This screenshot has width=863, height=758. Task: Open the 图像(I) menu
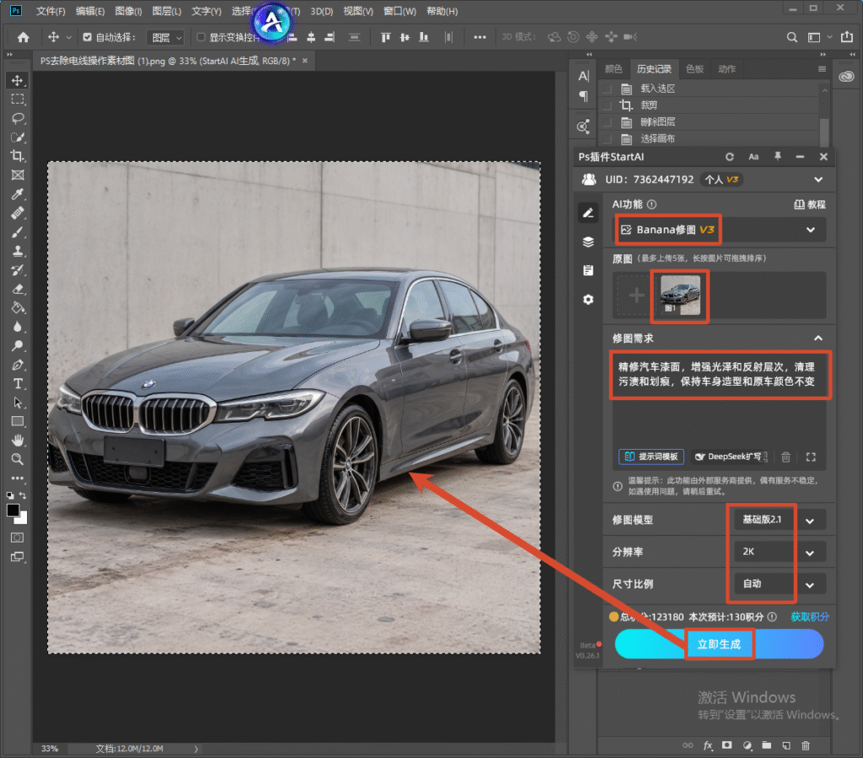(x=128, y=11)
